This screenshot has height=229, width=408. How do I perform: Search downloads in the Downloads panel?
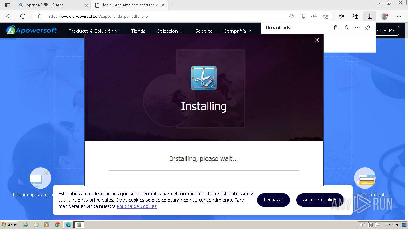[x=347, y=28]
